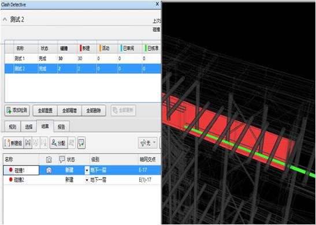Viewport: 316px width, 225px height.
Task: Select the 测试 2 test row name
Action: pyautogui.click(x=20, y=69)
